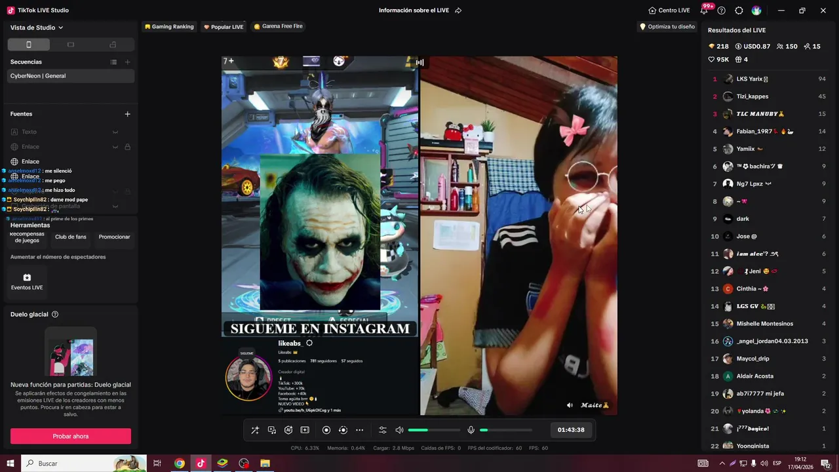Adjust the speaker volume slider
839x472 pixels.
click(434, 430)
